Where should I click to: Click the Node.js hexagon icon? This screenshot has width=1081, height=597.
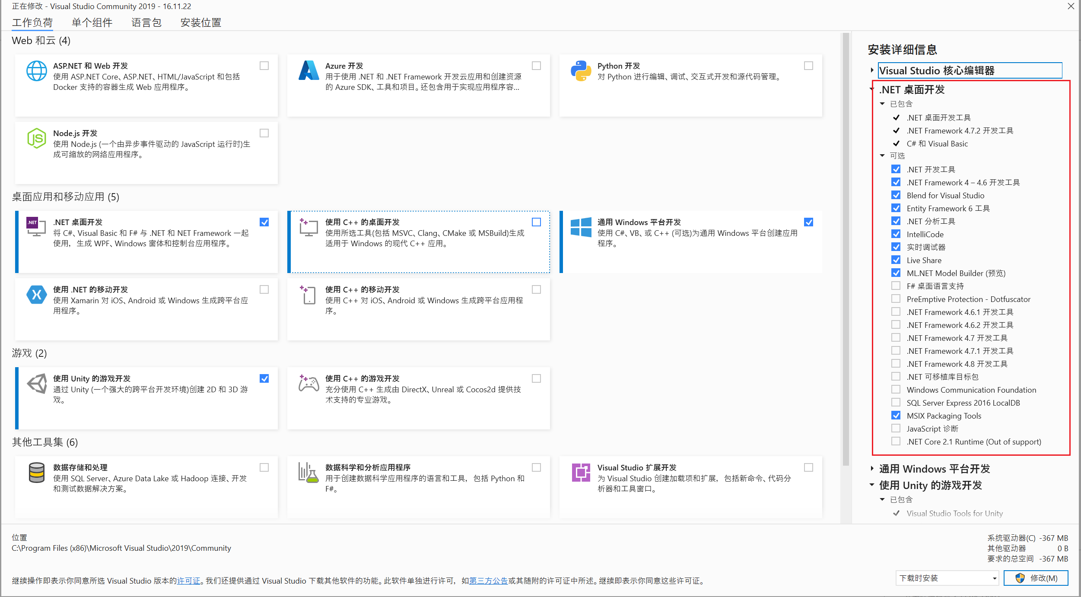37,138
